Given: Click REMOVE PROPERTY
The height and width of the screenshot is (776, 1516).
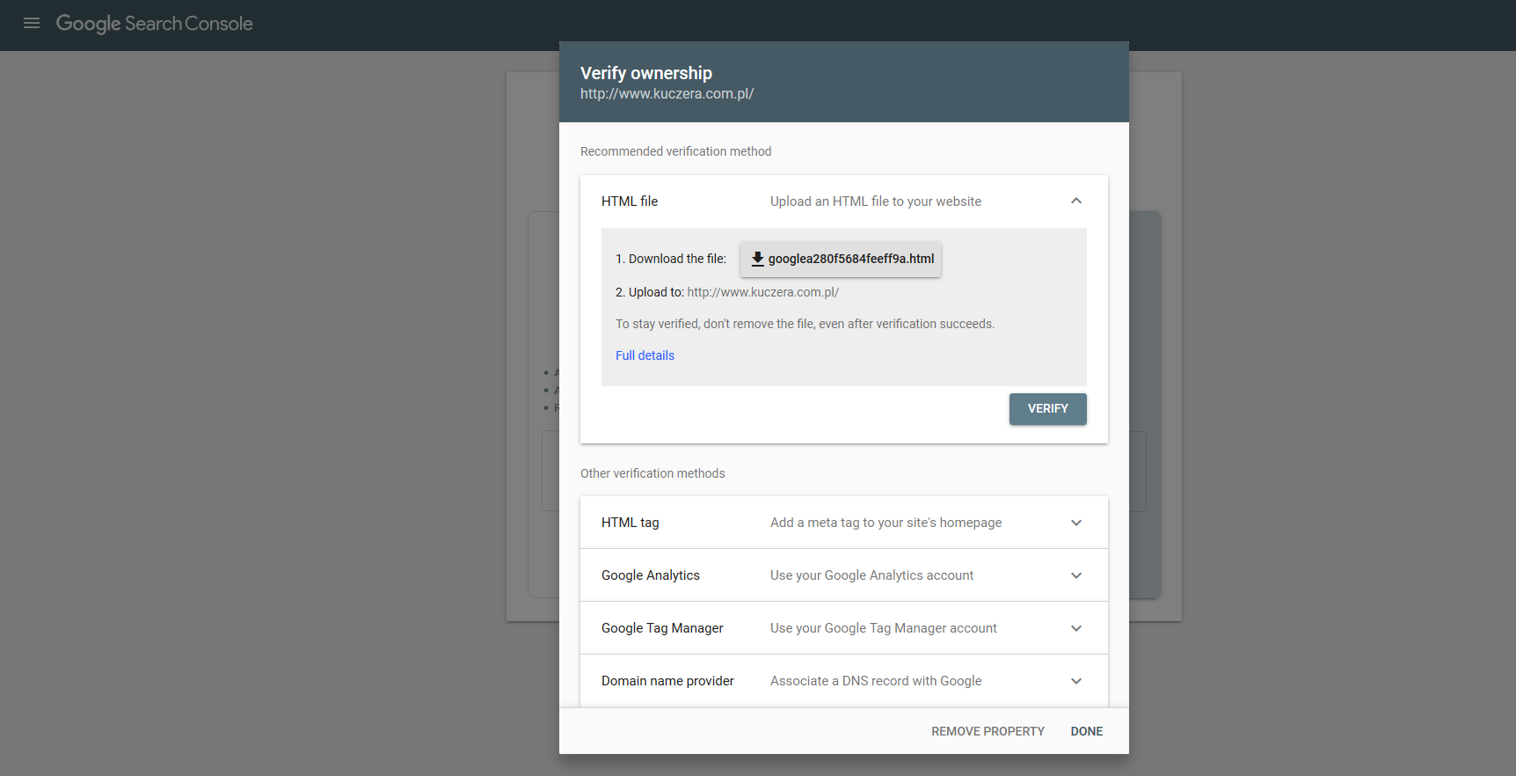Looking at the screenshot, I should [988, 731].
